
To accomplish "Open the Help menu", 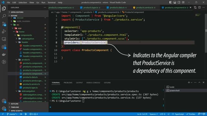I will (60, 3).
